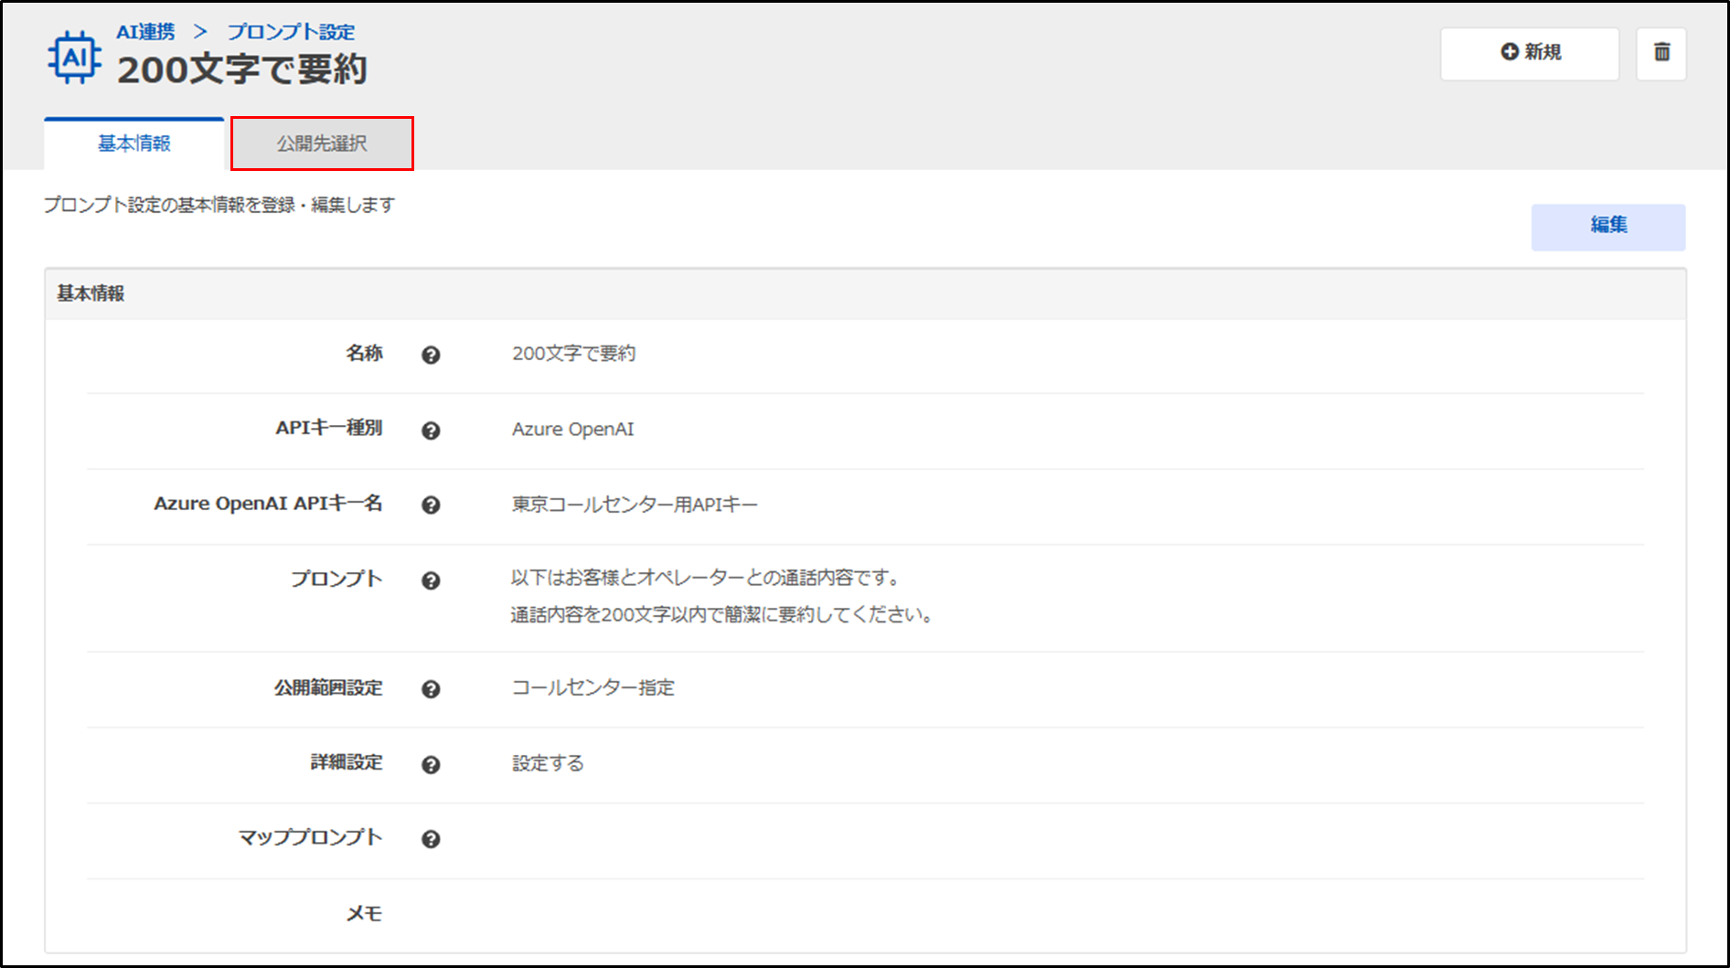
Task: Click the 東京コールセンター用APIキー value
Action: click(635, 505)
